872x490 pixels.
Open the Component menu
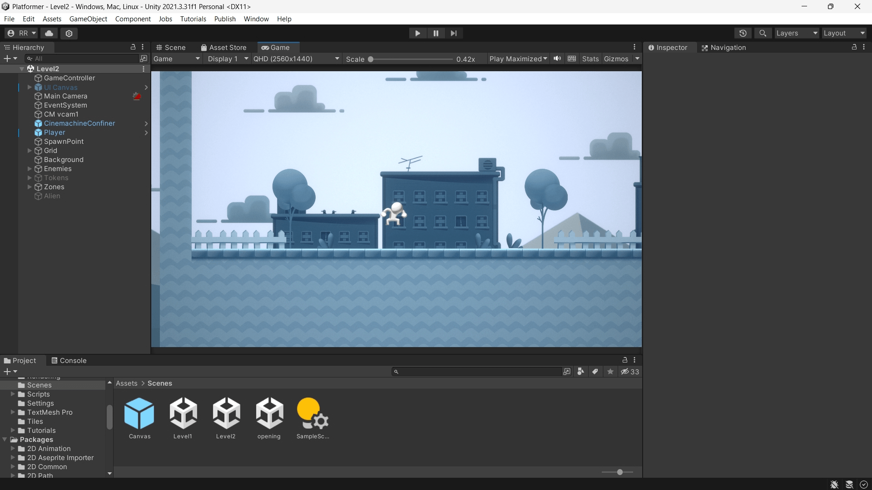133,19
